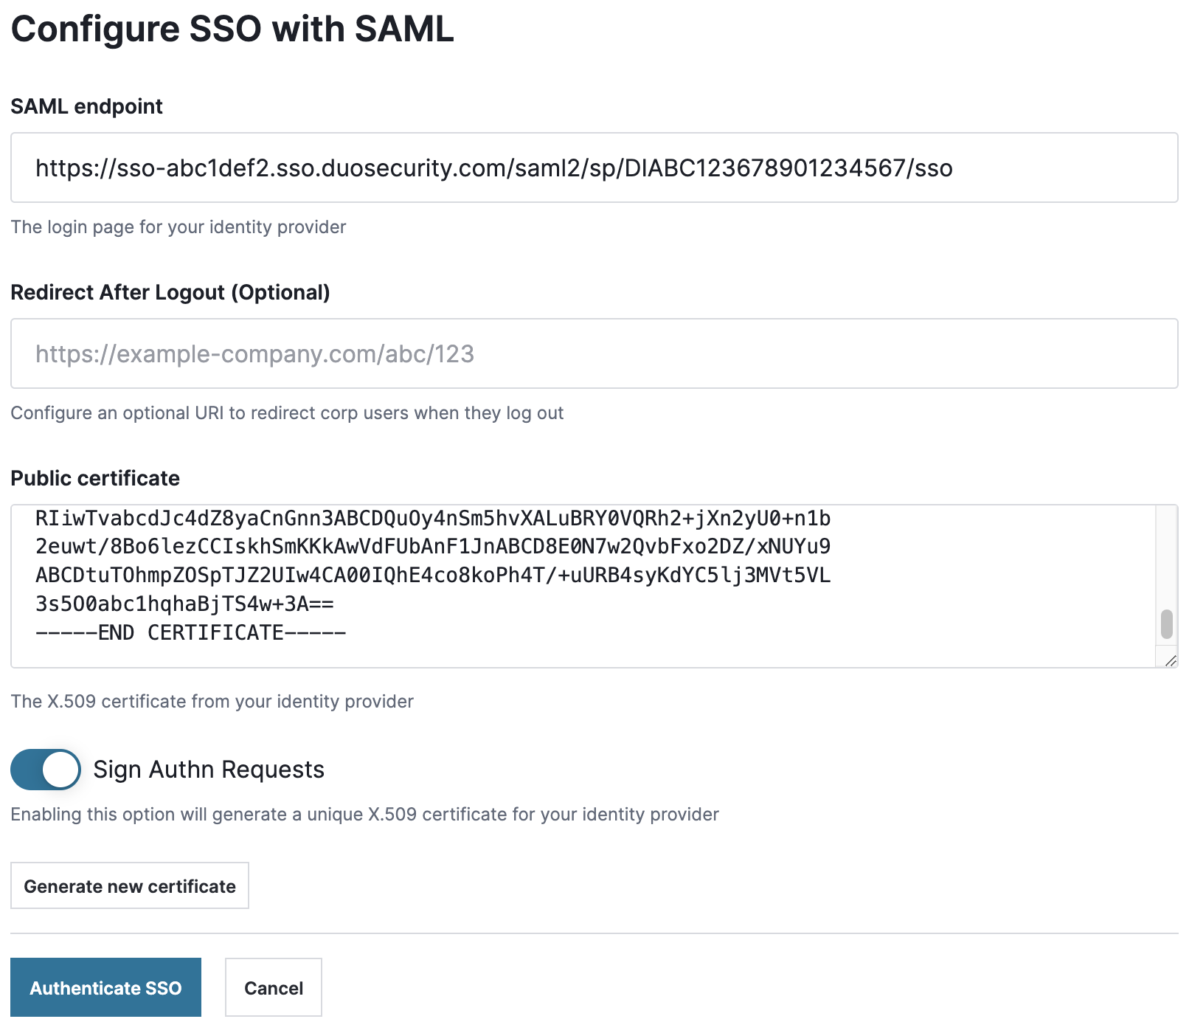Toggle off the Sign Authn Requests switch

click(x=45, y=770)
